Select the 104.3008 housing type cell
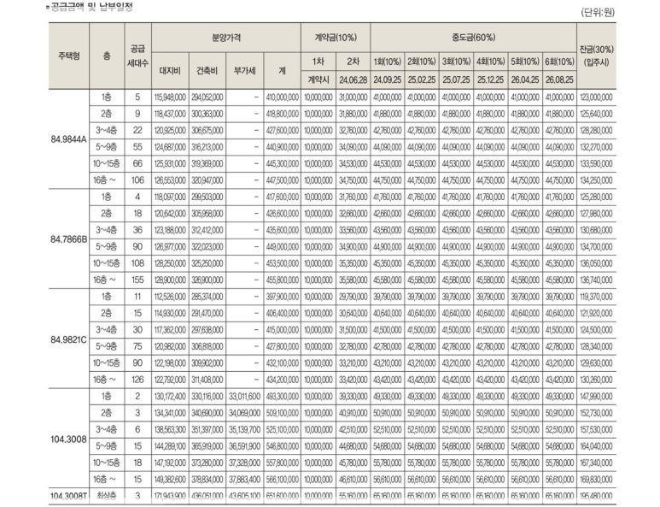 [68, 439]
